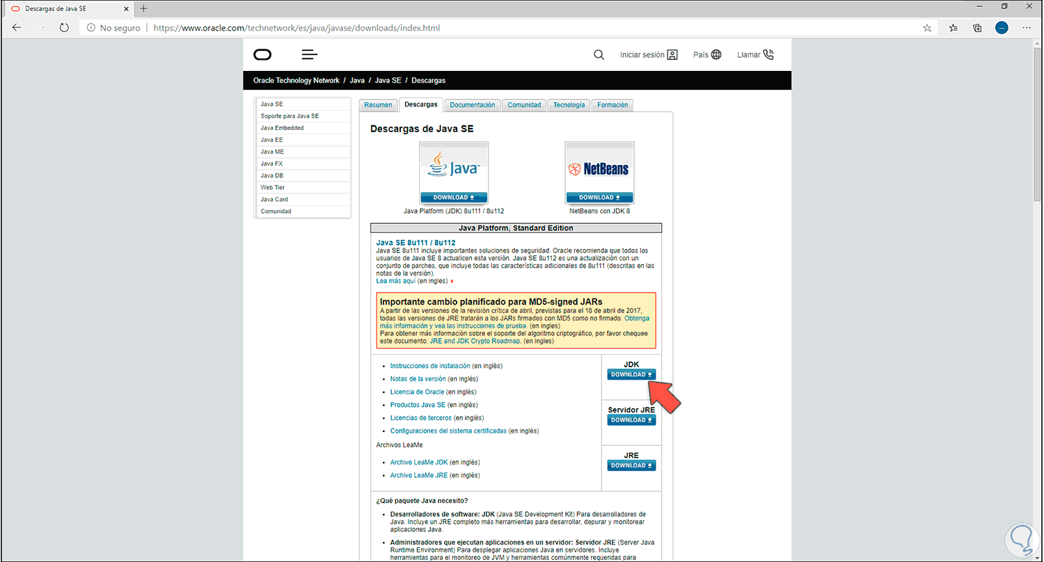
Task: Click Java SE in the breadcrumb
Action: 388,81
